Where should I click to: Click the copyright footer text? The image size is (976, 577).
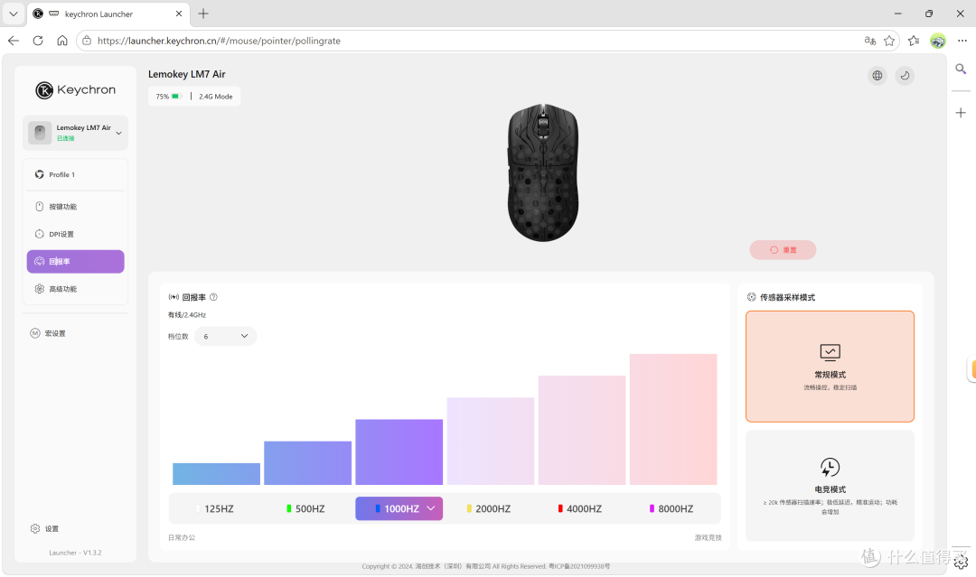[486, 566]
